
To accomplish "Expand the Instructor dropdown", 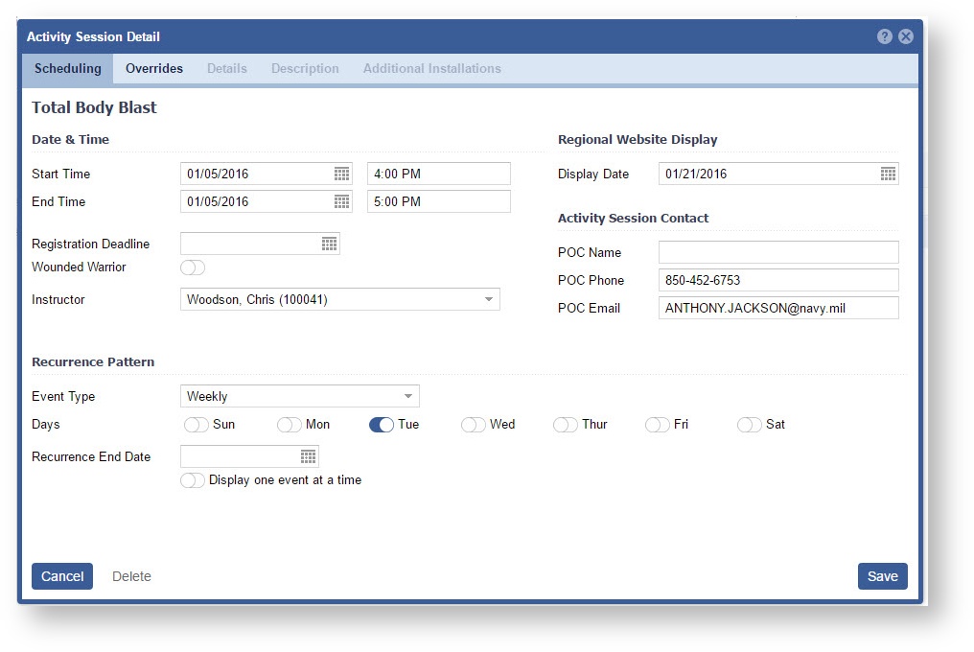I will coord(488,300).
